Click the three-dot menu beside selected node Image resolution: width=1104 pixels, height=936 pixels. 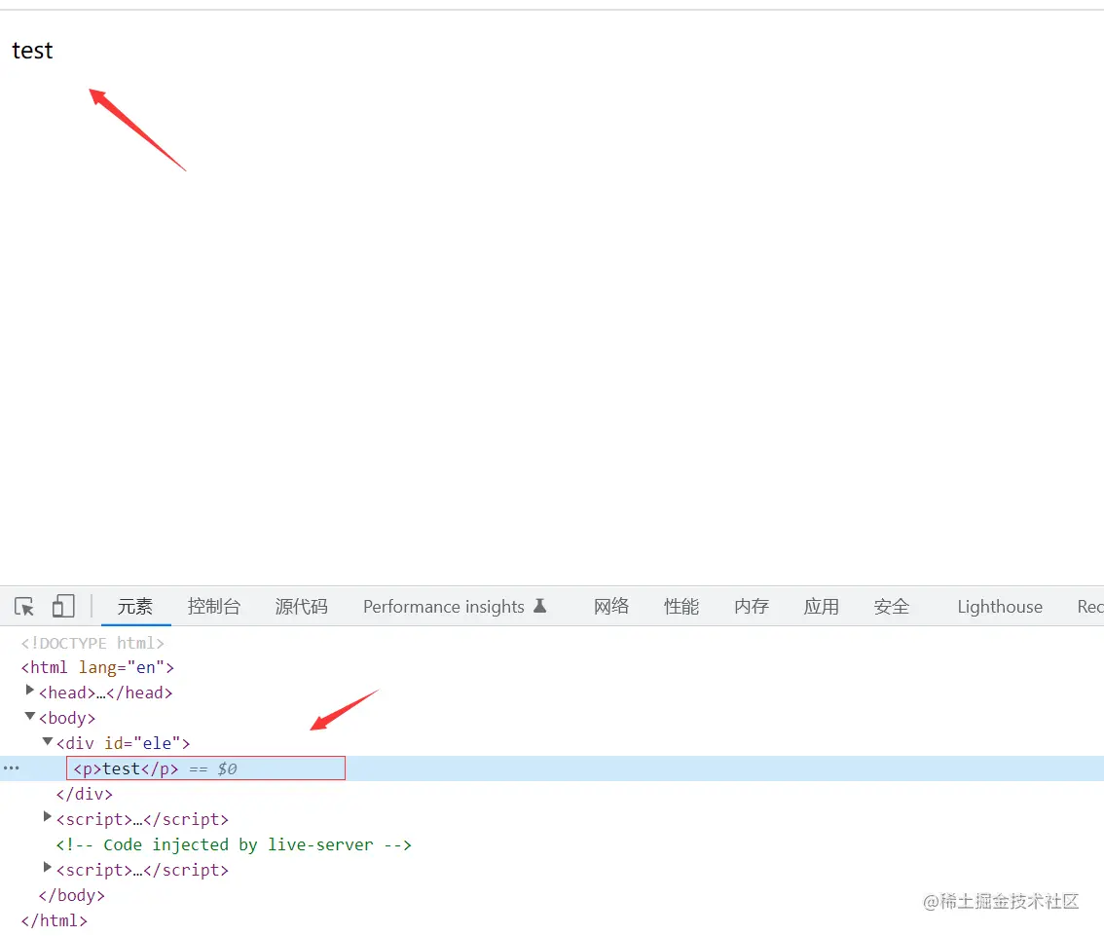point(12,768)
